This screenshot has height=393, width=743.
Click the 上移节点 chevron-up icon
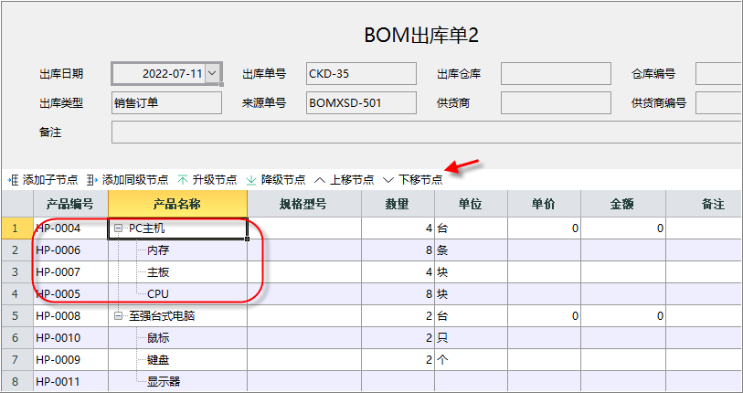(321, 180)
